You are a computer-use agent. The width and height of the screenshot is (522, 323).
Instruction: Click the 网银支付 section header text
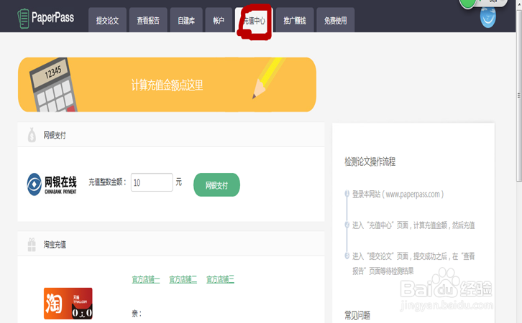pos(55,135)
